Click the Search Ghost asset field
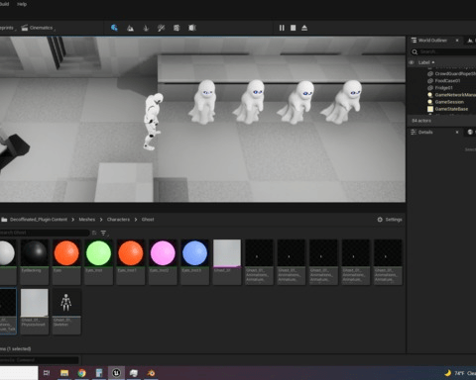 click(x=45, y=233)
